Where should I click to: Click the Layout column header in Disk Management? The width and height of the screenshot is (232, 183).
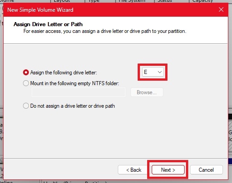tap(68, 1)
